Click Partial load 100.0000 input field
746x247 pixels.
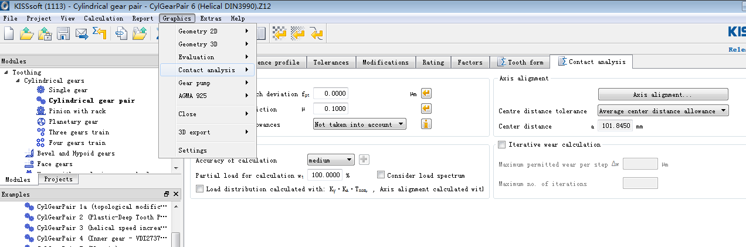click(325, 175)
